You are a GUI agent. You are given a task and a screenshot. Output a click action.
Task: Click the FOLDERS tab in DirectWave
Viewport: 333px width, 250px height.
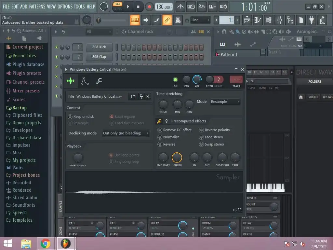[x=315, y=82]
